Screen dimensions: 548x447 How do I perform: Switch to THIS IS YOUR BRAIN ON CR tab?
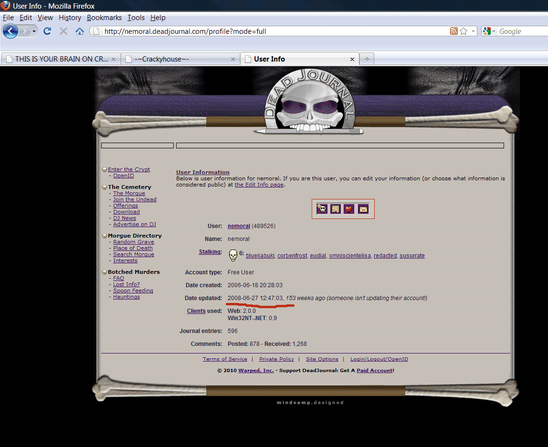point(61,59)
